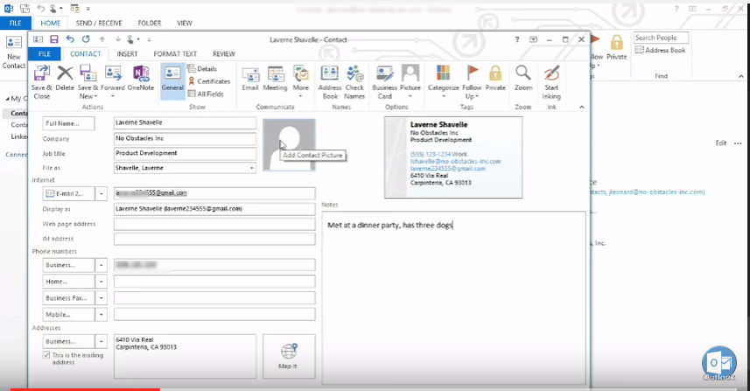Go to next item arrow

117,39
